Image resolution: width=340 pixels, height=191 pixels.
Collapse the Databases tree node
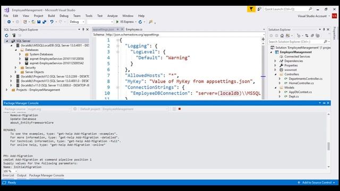[16, 50]
